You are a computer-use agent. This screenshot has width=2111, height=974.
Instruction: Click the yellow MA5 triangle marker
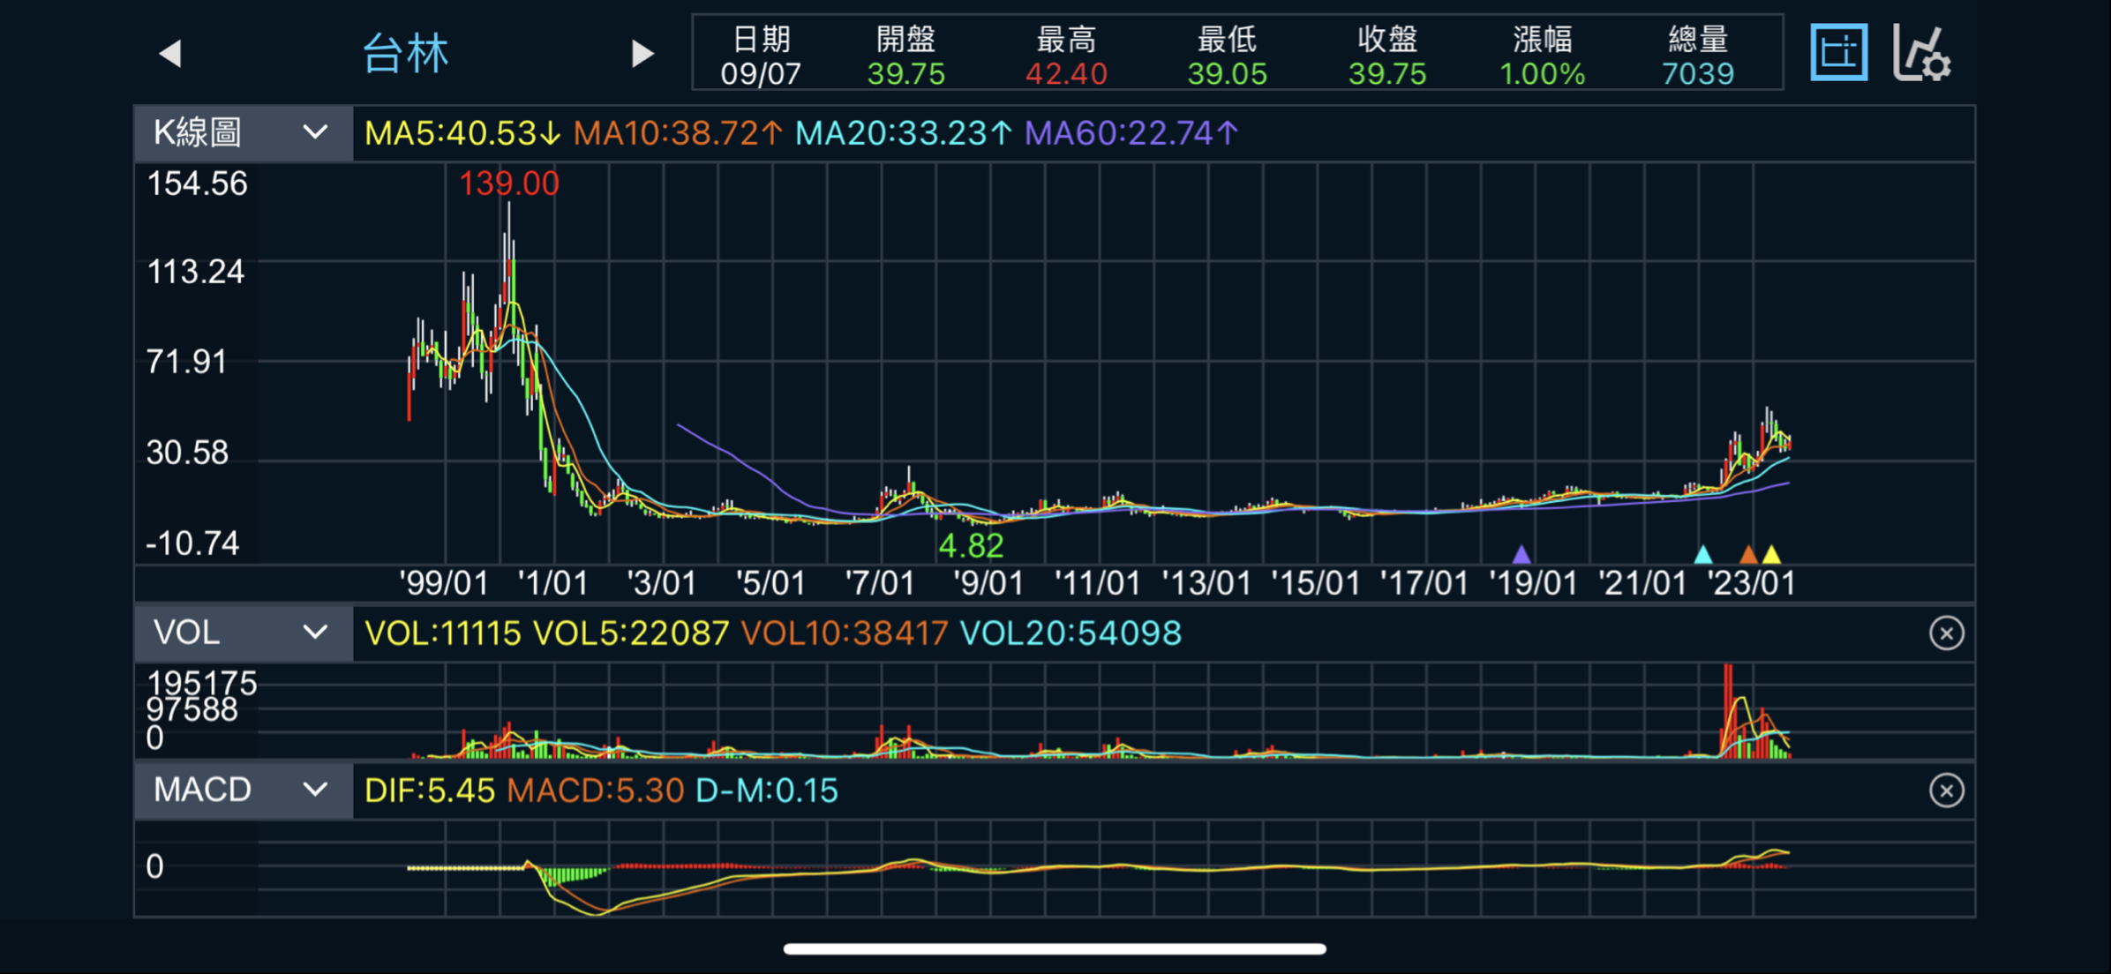click(1771, 555)
